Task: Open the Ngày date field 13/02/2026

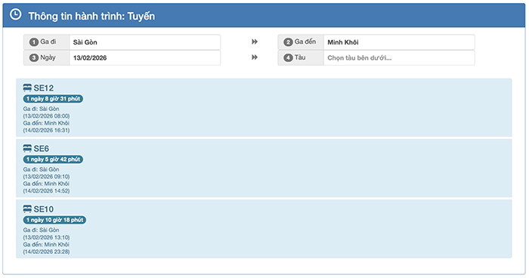Action: click(145, 57)
